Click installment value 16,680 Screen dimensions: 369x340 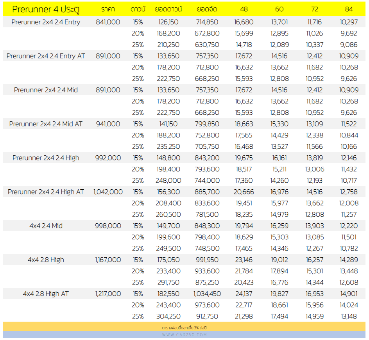[x=244, y=22]
